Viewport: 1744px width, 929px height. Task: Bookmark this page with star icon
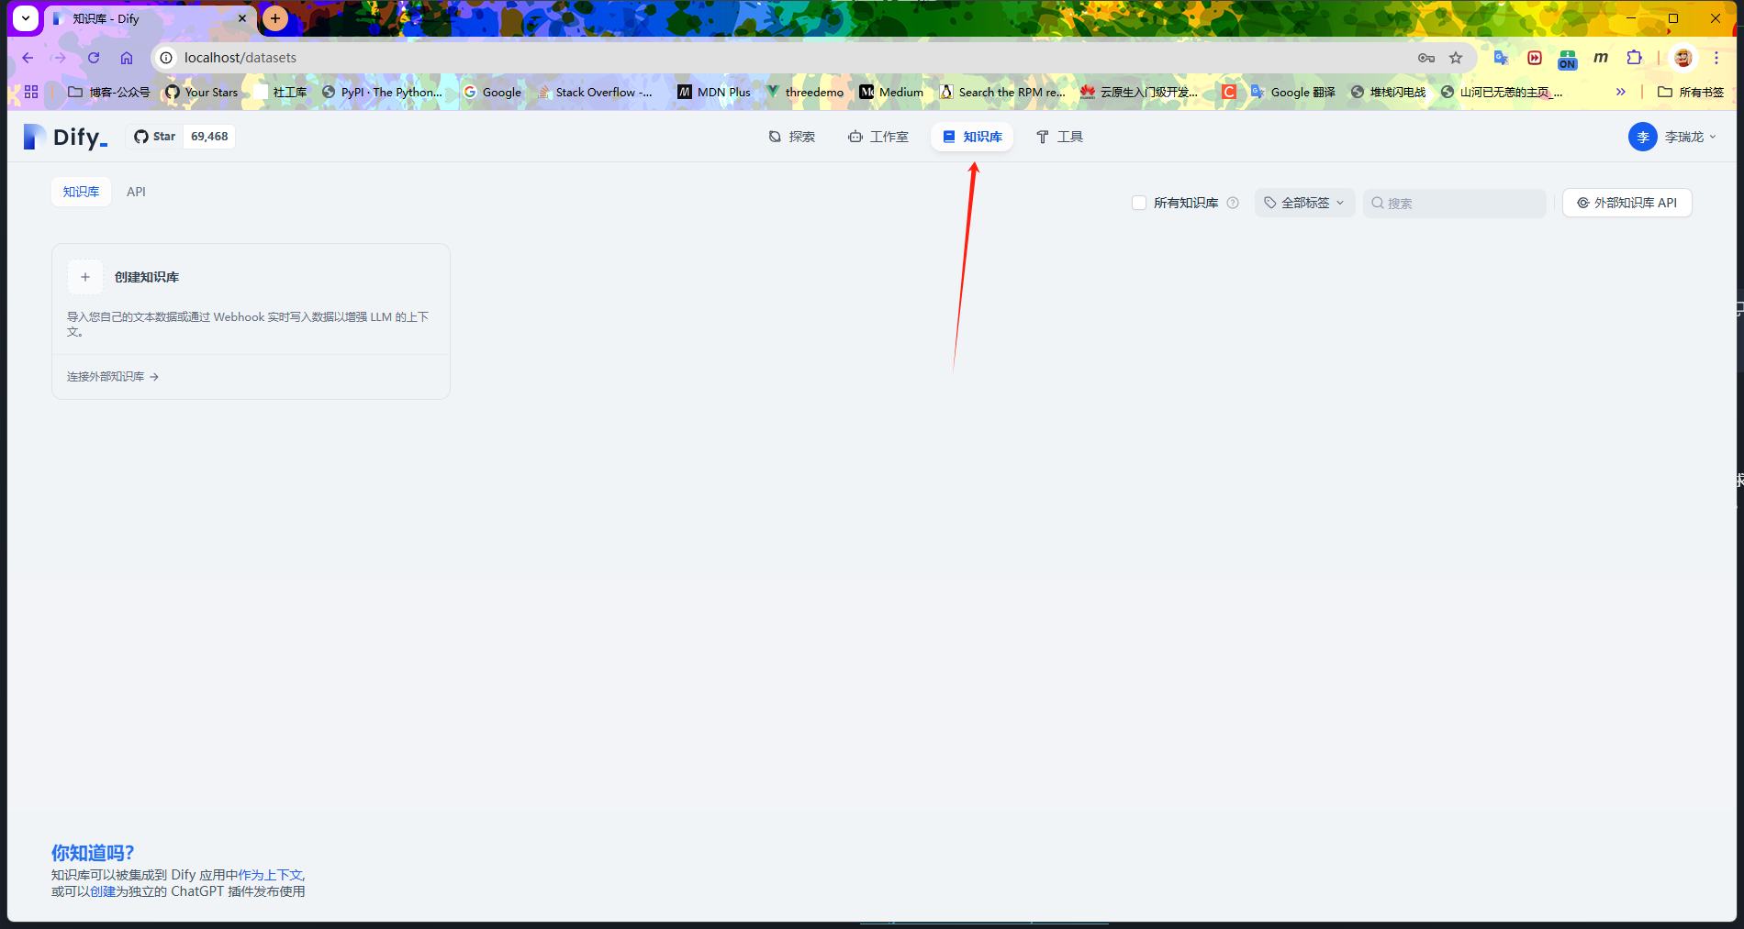(x=1456, y=58)
